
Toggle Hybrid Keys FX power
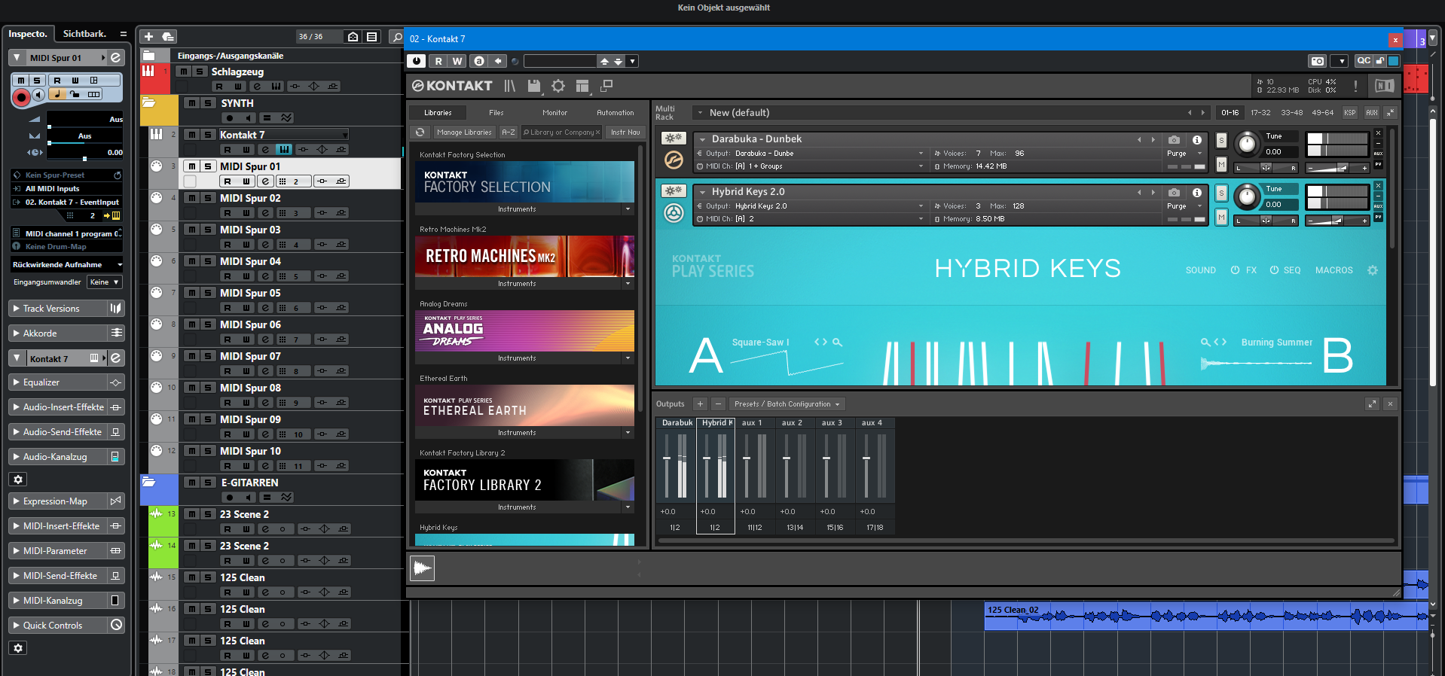click(x=1235, y=270)
